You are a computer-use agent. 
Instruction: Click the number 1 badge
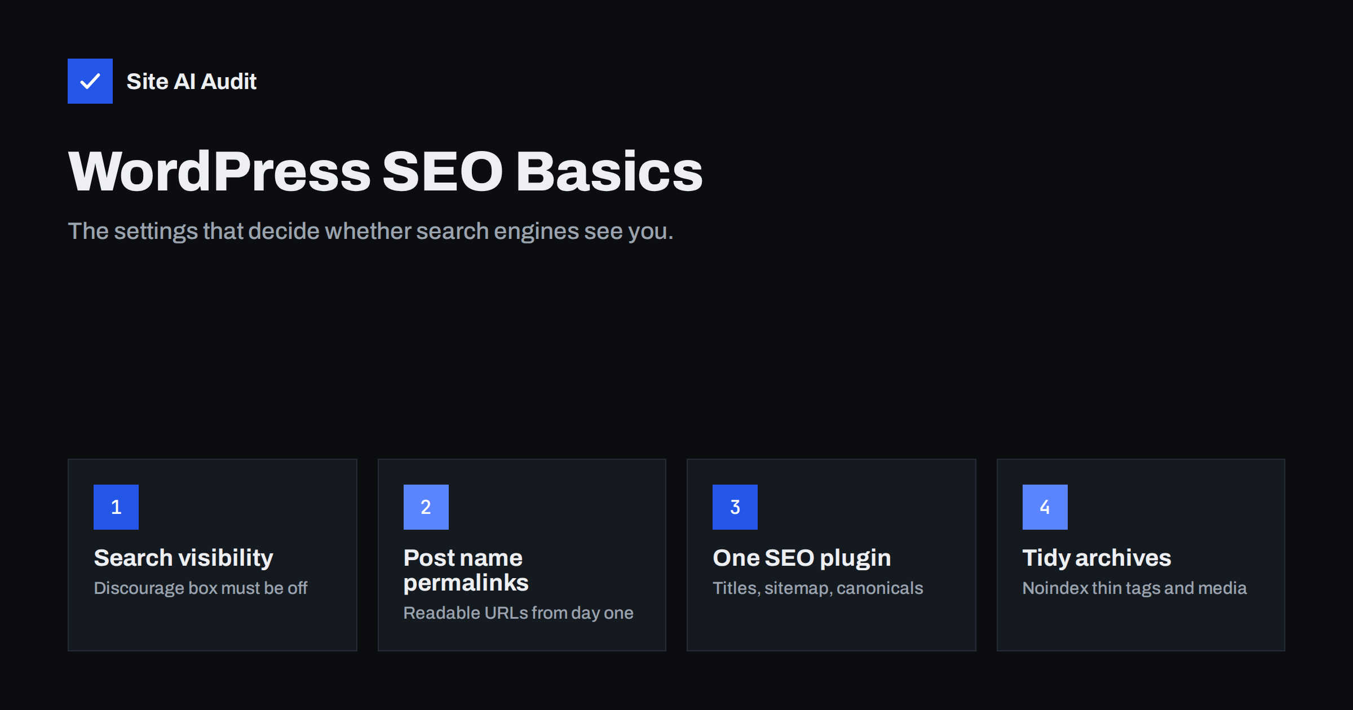(x=116, y=507)
